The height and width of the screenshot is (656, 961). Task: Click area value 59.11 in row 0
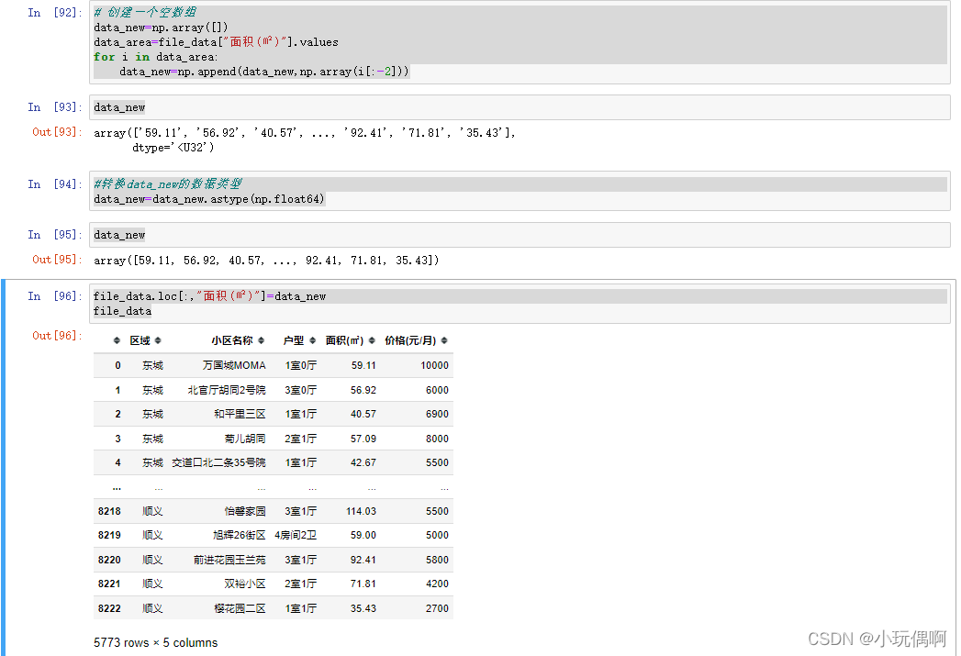click(363, 366)
